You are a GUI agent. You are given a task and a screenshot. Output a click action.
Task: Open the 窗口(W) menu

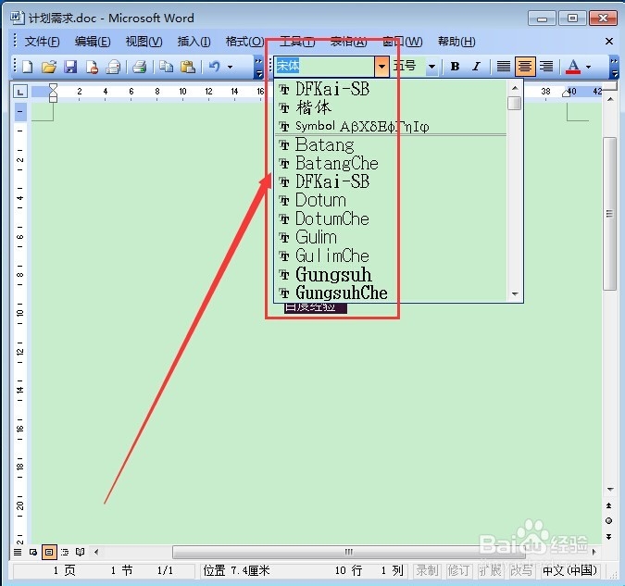point(402,42)
